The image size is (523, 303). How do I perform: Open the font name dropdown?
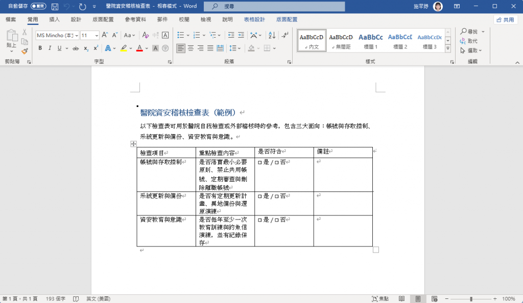point(77,35)
